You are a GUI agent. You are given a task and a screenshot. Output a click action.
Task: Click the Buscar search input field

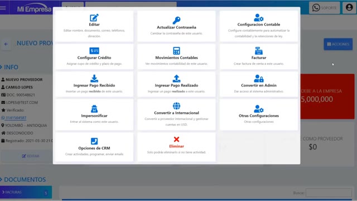(329, 193)
